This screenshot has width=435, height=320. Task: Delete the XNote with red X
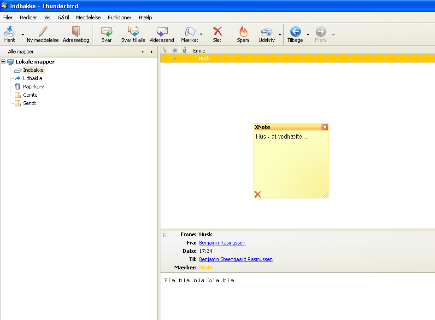258,194
